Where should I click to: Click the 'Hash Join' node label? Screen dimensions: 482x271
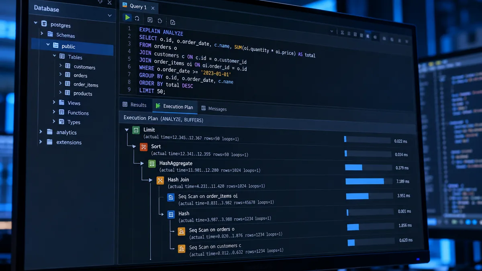[x=178, y=179]
